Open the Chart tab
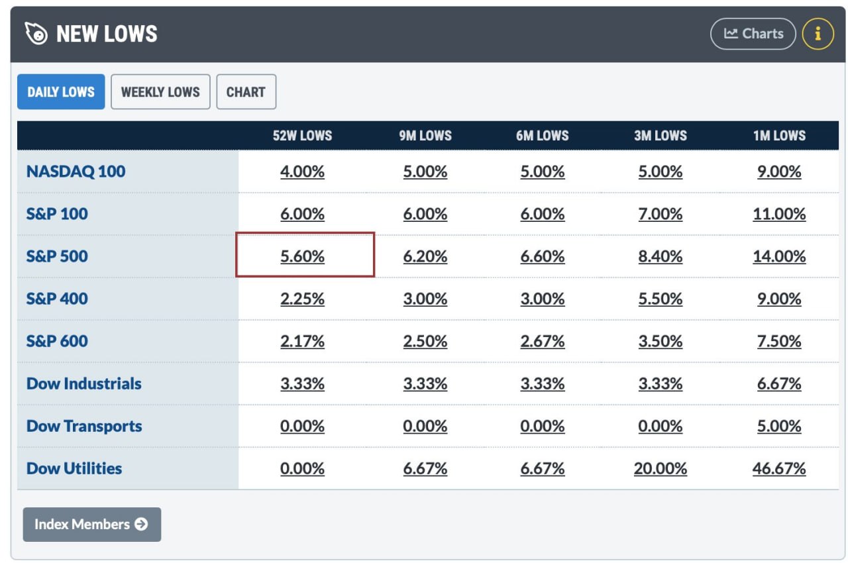The height and width of the screenshot is (563, 848). point(246,92)
